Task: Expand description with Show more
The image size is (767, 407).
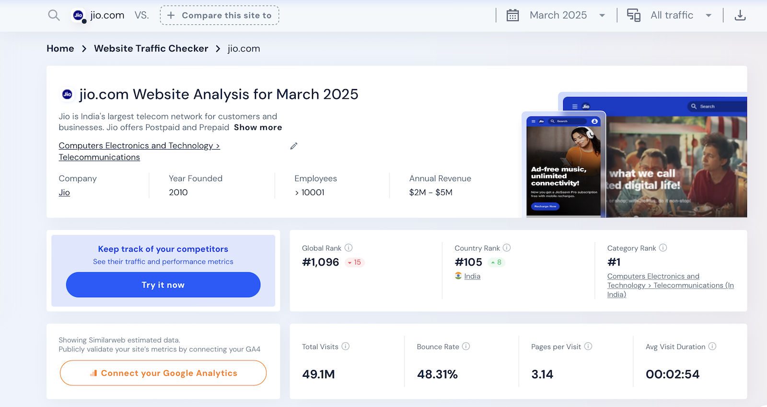Action: tap(258, 128)
